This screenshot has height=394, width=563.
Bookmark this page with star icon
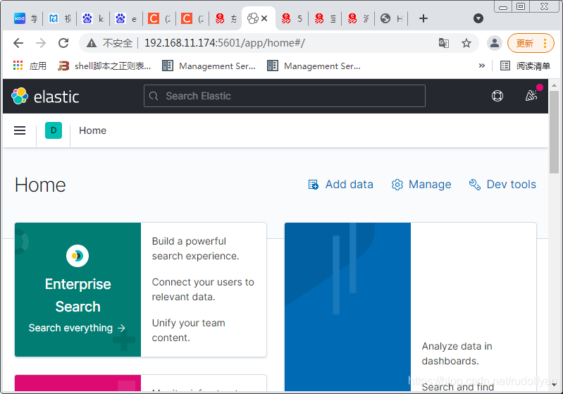(x=466, y=43)
